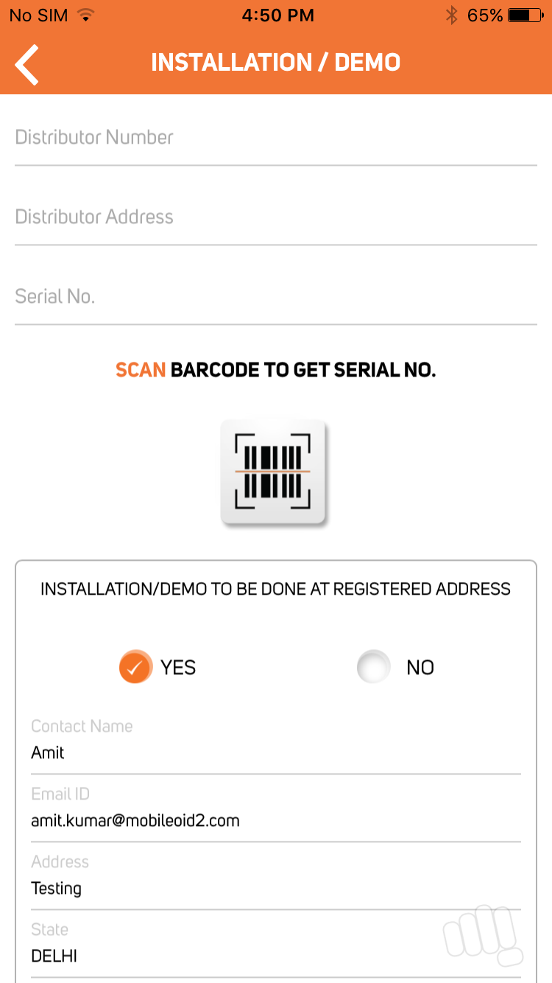The height and width of the screenshot is (983, 552).
Task: Select the NO radio button
Action: [x=373, y=667]
